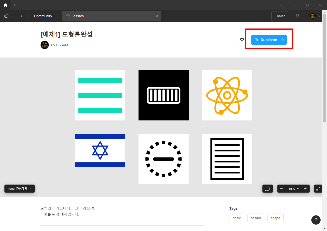Select the green hamburger lines thumbnail
The height and width of the screenshot is (231, 327).
click(x=100, y=95)
